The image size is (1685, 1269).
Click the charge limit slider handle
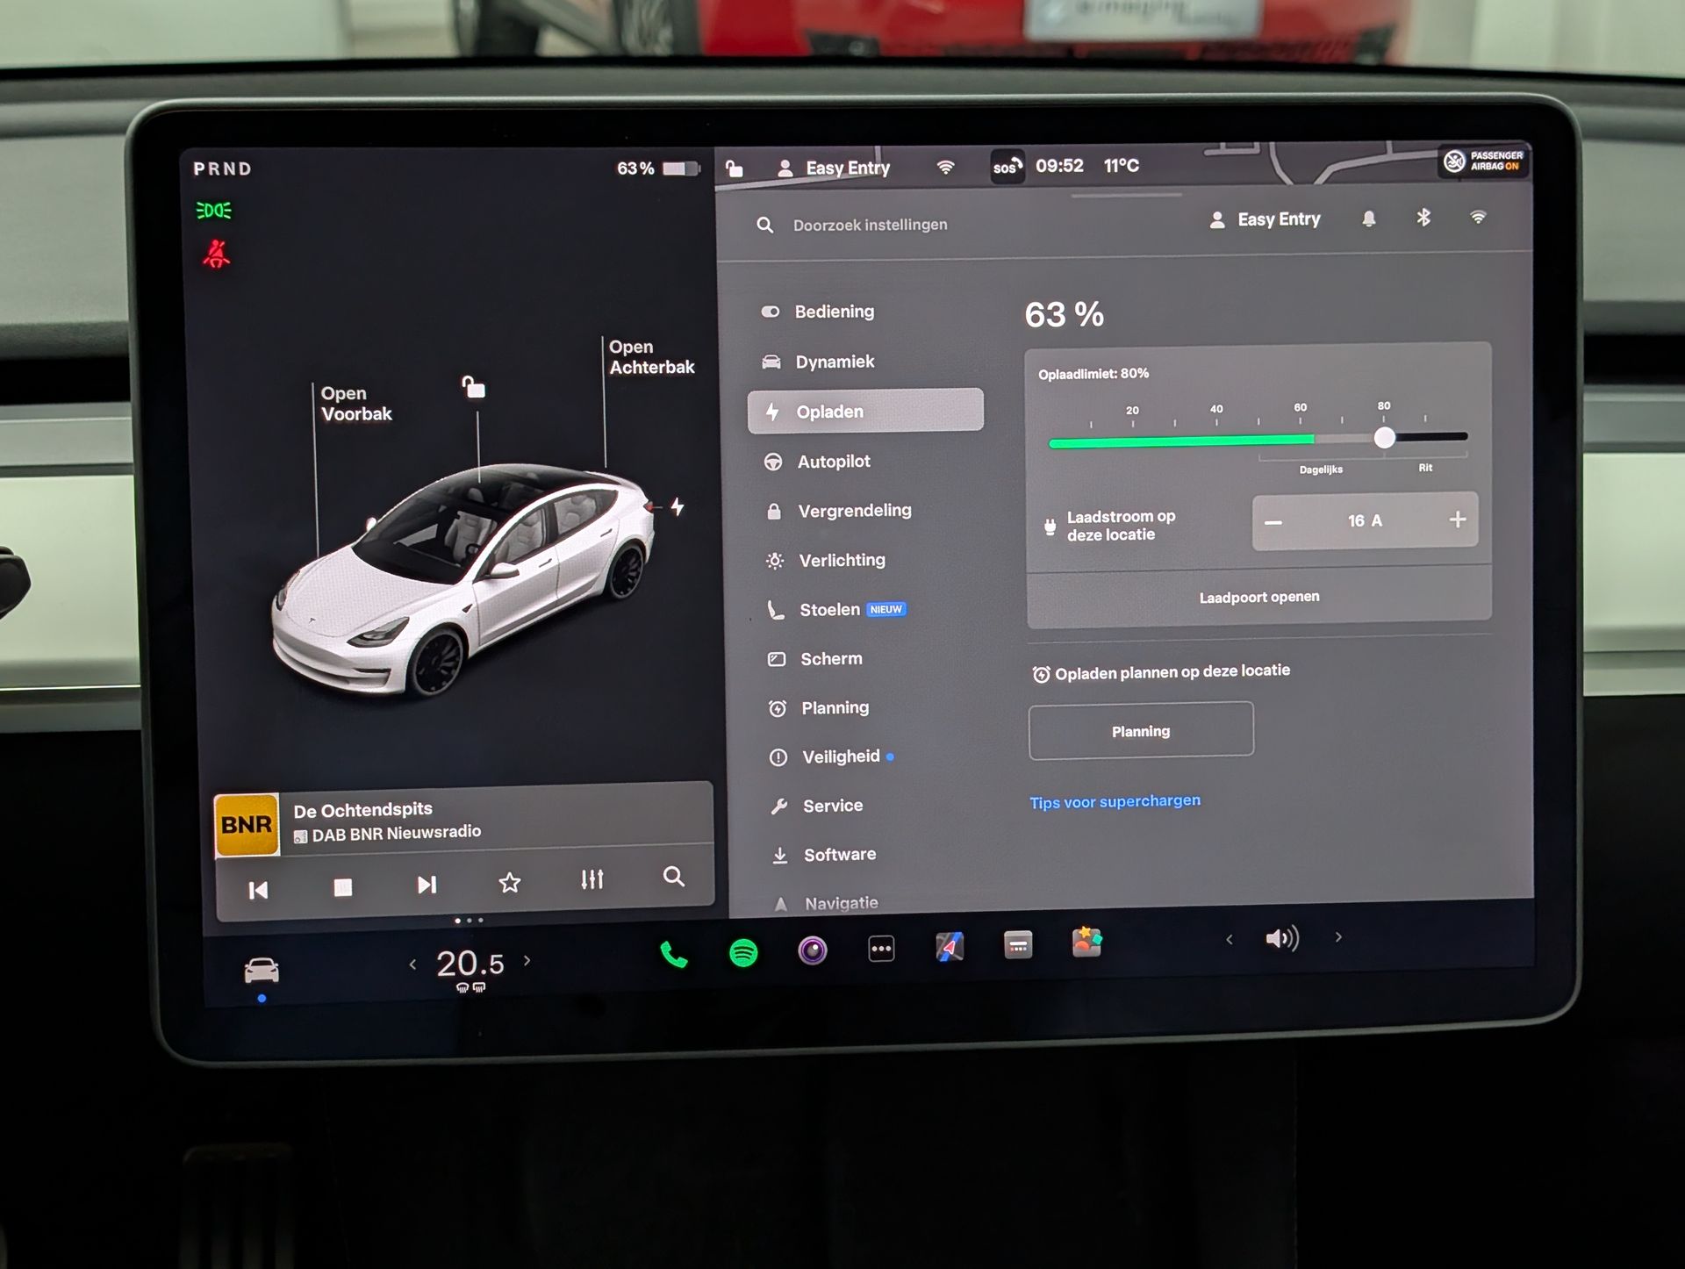1384,438
